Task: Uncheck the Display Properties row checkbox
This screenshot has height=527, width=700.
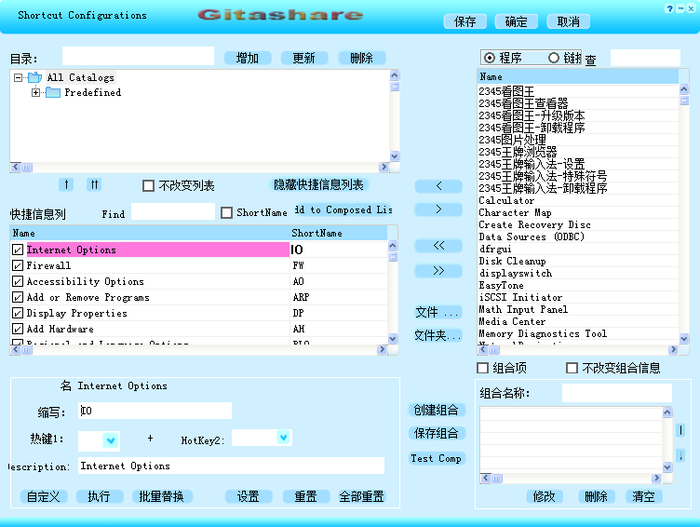Action: (18, 313)
